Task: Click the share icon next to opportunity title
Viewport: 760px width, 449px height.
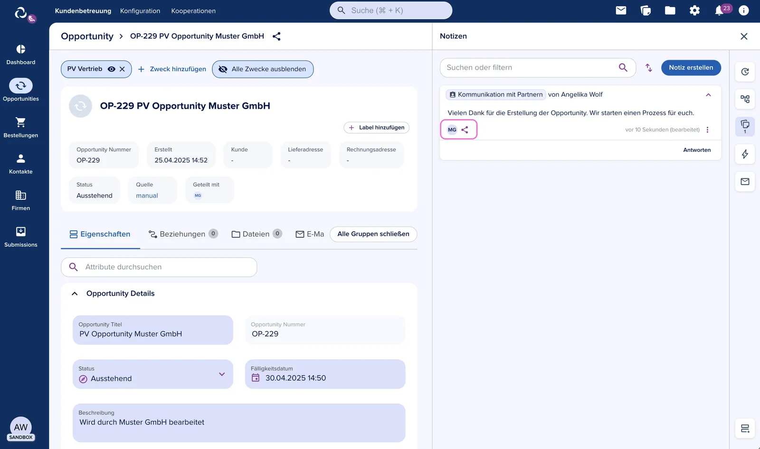Action: (276, 36)
